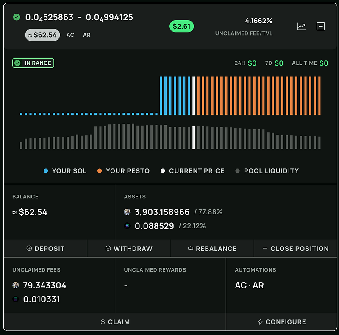
Task: Collapse the position card with minus icon
Action: (x=321, y=26)
